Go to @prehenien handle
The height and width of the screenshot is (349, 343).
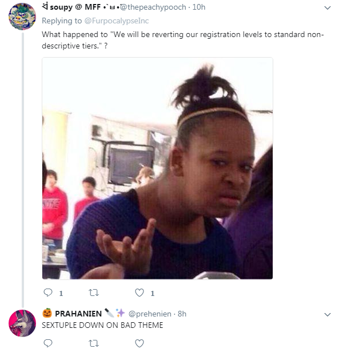pos(150,314)
